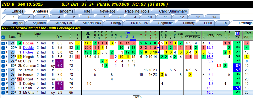Click the blue S1 RS cell for Termin
Screen dimensions: 253x98
coord(237,70)
